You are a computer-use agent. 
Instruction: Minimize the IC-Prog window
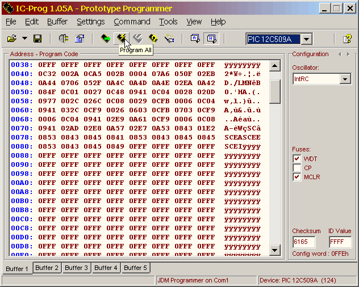pos(324,9)
